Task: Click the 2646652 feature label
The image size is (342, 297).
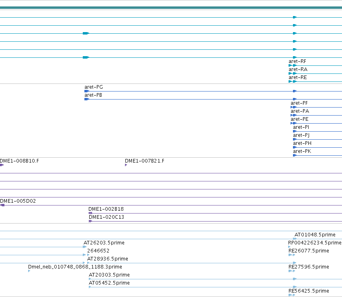Action: click(98, 251)
